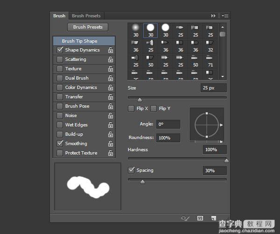The height and width of the screenshot is (234, 280).
Task: Select the Brush Tip Shape section
Action: pos(84,41)
